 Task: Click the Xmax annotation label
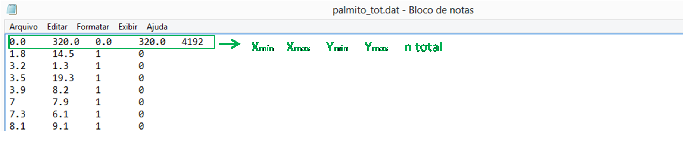coord(299,47)
